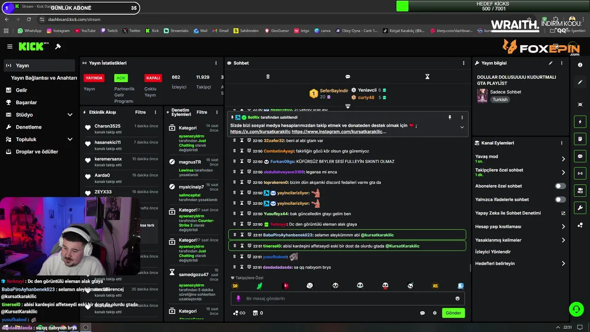Image resolution: width=590 pixels, height=332 pixels.
Task: Open the chat panel three-dot menu
Action: point(464,63)
